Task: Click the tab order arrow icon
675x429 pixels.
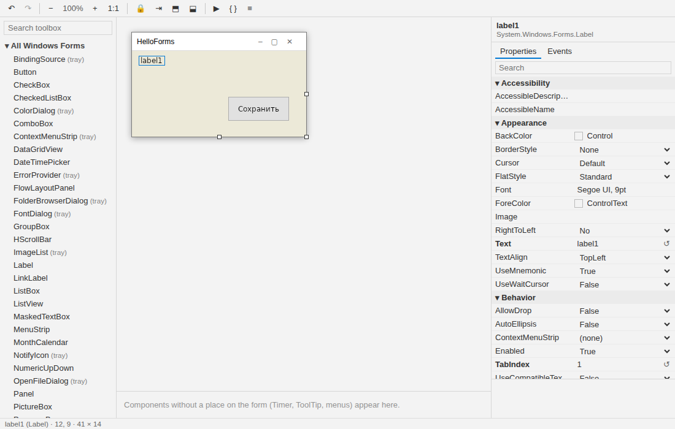Action: point(158,8)
